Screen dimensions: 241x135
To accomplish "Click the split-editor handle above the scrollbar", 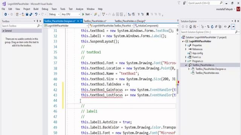I will click(177, 30).
